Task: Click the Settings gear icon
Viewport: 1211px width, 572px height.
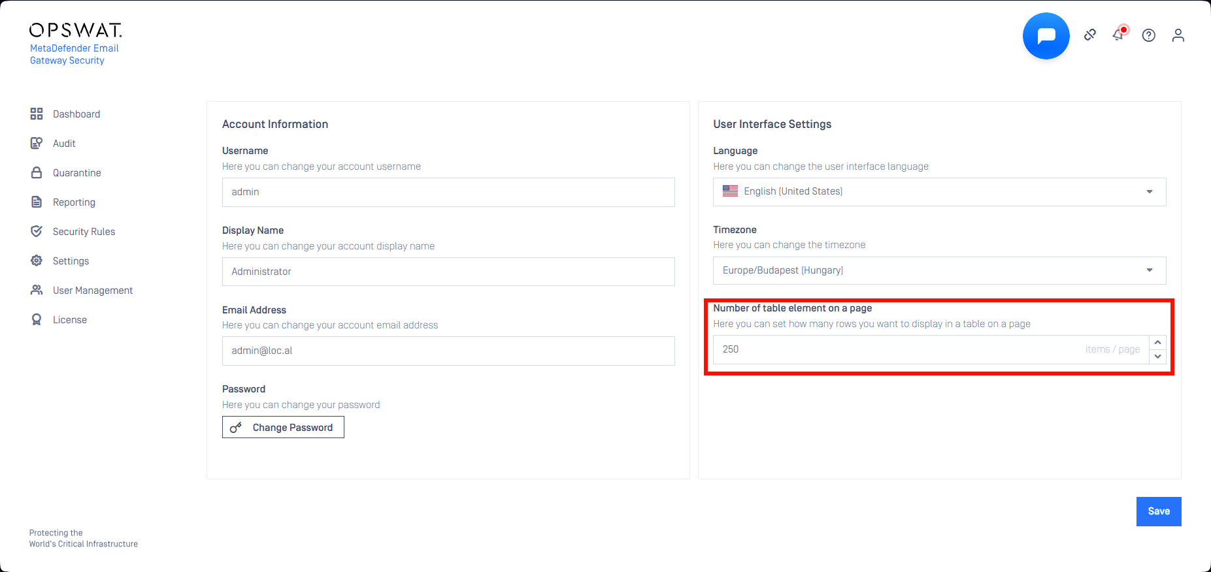Action: click(x=37, y=261)
